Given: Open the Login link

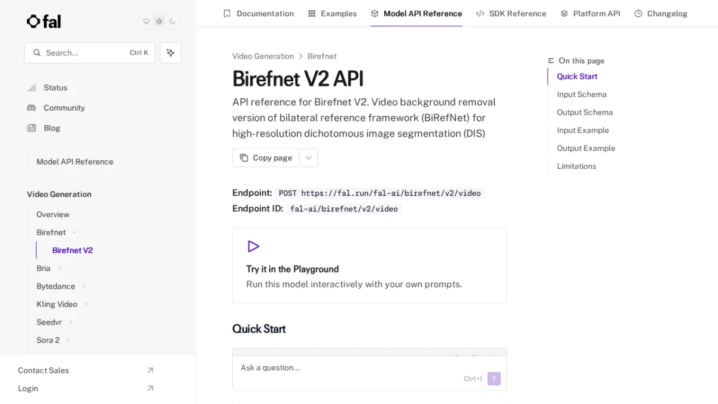Looking at the screenshot, I should pos(28,388).
